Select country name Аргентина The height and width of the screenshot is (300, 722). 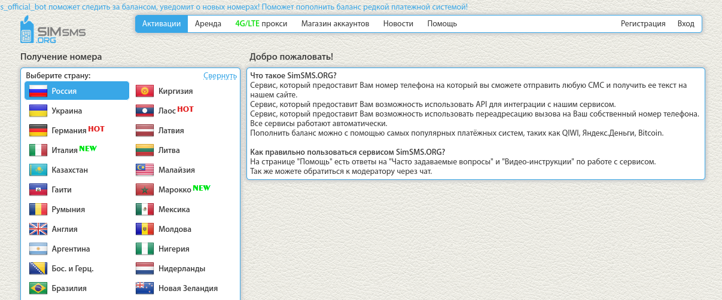[71, 249]
